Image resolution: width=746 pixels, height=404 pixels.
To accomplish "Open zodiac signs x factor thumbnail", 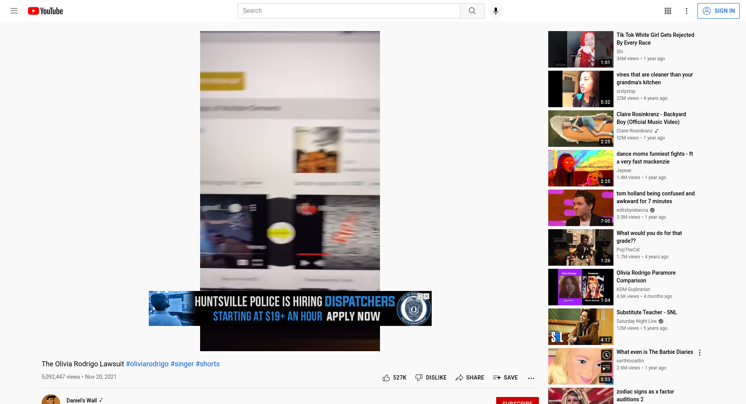I will (581, 396).
